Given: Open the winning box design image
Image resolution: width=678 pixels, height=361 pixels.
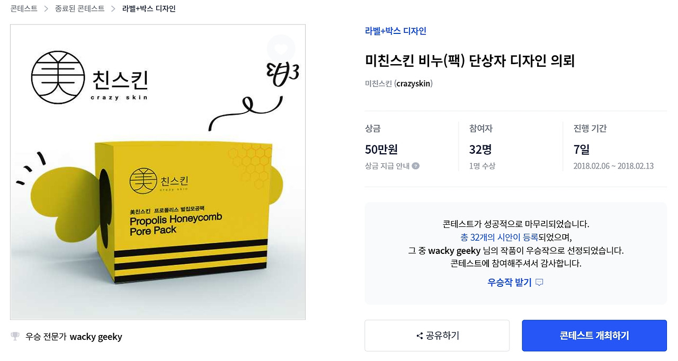Looking at the screenshot, I should tap(158, 172).
